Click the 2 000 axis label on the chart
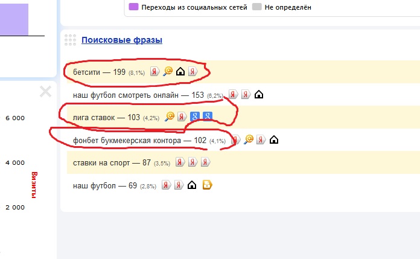 [x=15, y=207]
